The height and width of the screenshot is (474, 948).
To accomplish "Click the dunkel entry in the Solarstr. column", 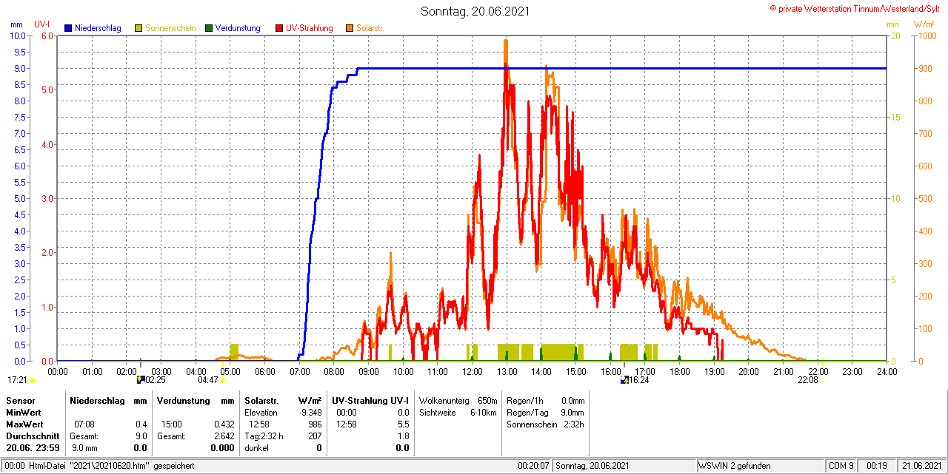I will point(256,448).
